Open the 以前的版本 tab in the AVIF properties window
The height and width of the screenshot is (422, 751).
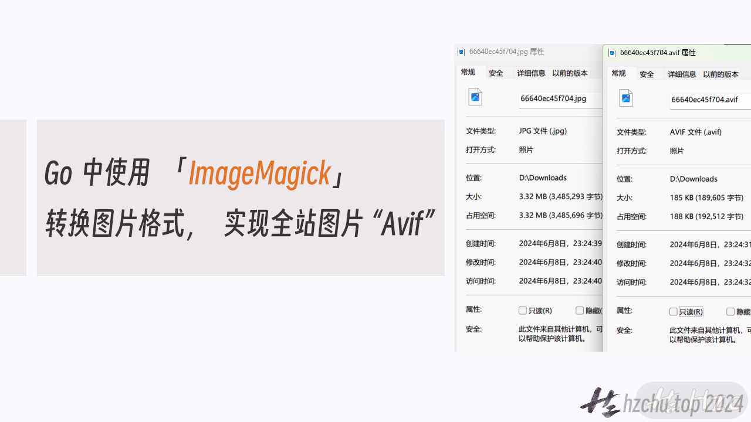(x=720, y=74)
